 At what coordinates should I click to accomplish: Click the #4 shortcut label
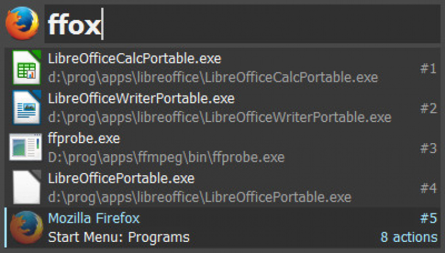tap(428, 188)
